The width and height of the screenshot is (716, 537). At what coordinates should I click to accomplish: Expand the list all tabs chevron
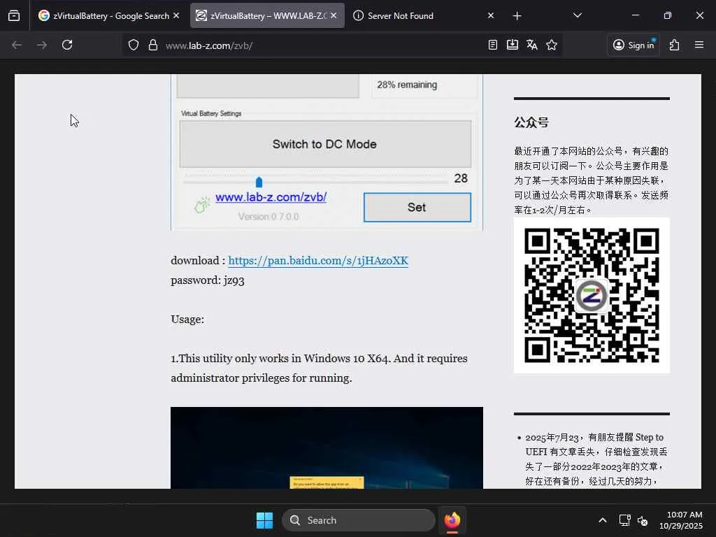[x=577, y=16]
